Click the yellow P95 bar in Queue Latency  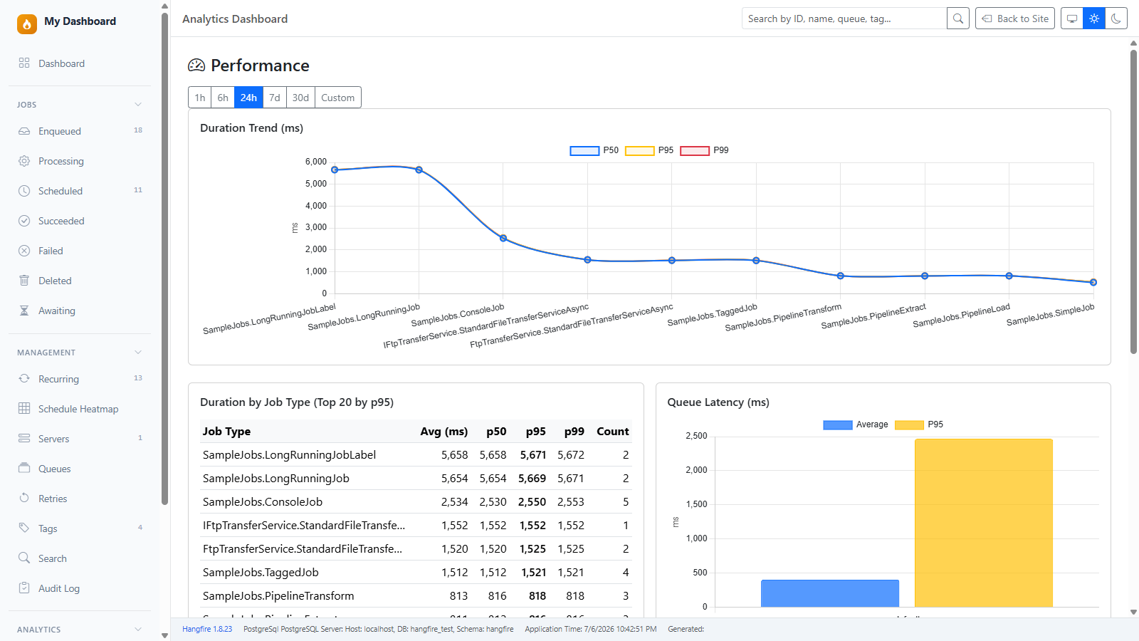click(x=984, y=523)
